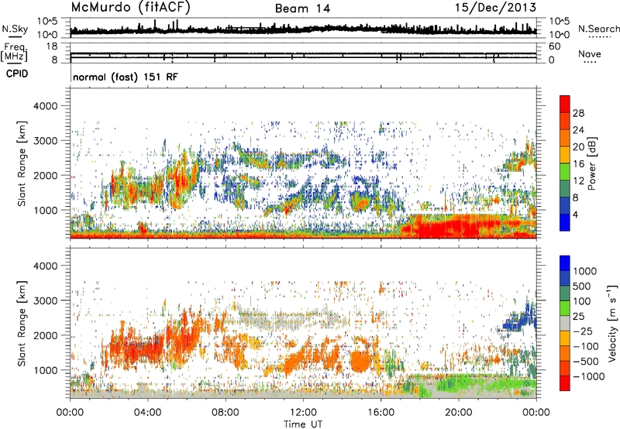Click the gray -25 to 25 velocity swatch
The height and width of the screenshot is (429, 620).
565,323
